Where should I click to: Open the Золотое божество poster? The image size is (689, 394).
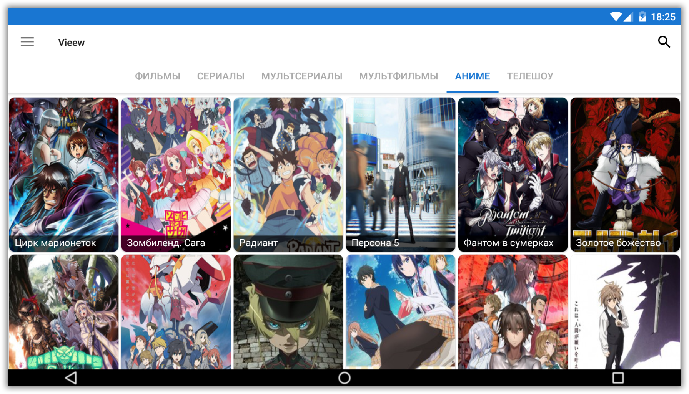pos(625,174)
